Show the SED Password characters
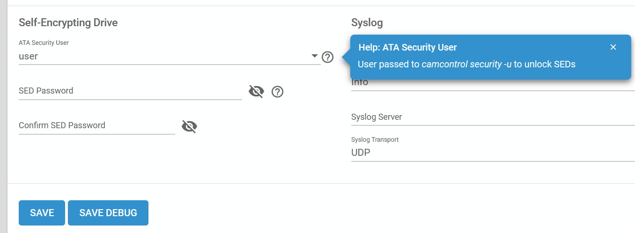Image resolution: width=635 pixels, height=233 pixels. coord(256,91)
